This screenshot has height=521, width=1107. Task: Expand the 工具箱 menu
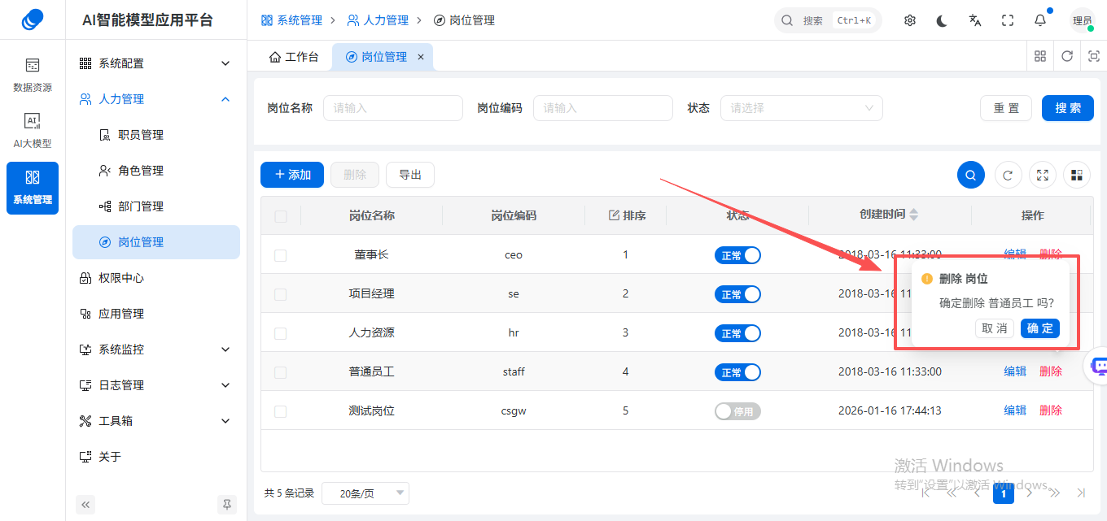point(156,421)
